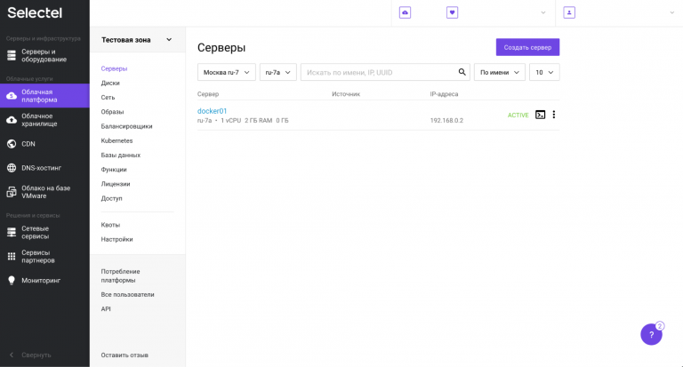683x367 pixels.
Task: Select Диски in the platform menu
Action: (x=110, y=83)
